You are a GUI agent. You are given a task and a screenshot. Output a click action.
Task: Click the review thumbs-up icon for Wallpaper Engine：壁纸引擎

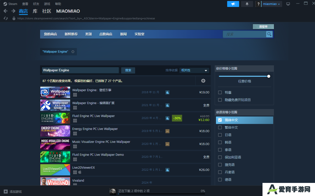pos(167,92)
